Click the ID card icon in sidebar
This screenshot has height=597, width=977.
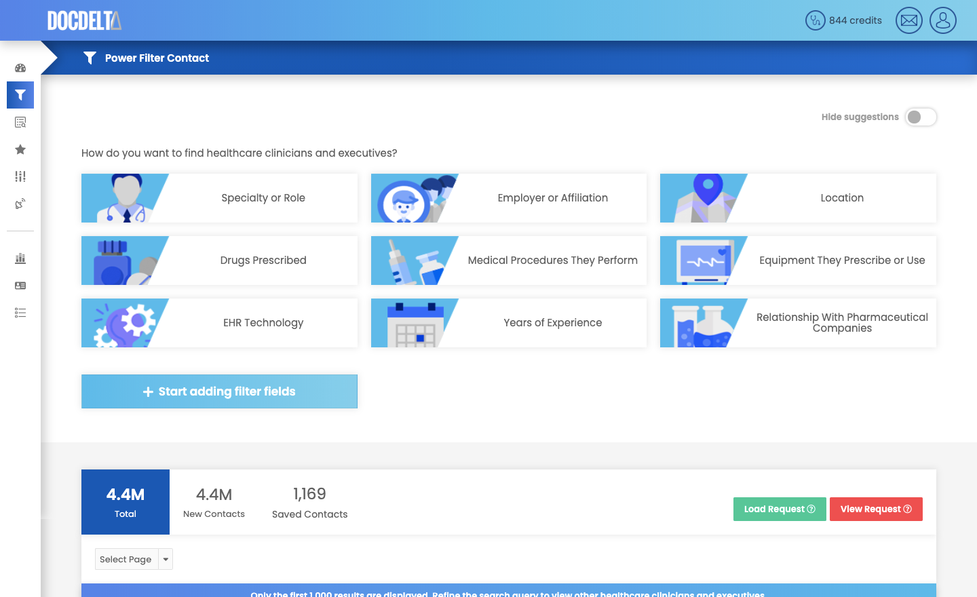[20, 286]
